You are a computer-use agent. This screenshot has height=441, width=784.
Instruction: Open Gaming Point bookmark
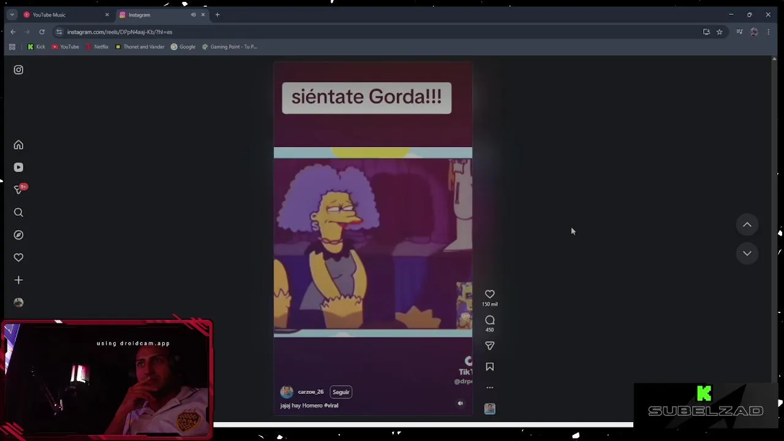point(230,47)
